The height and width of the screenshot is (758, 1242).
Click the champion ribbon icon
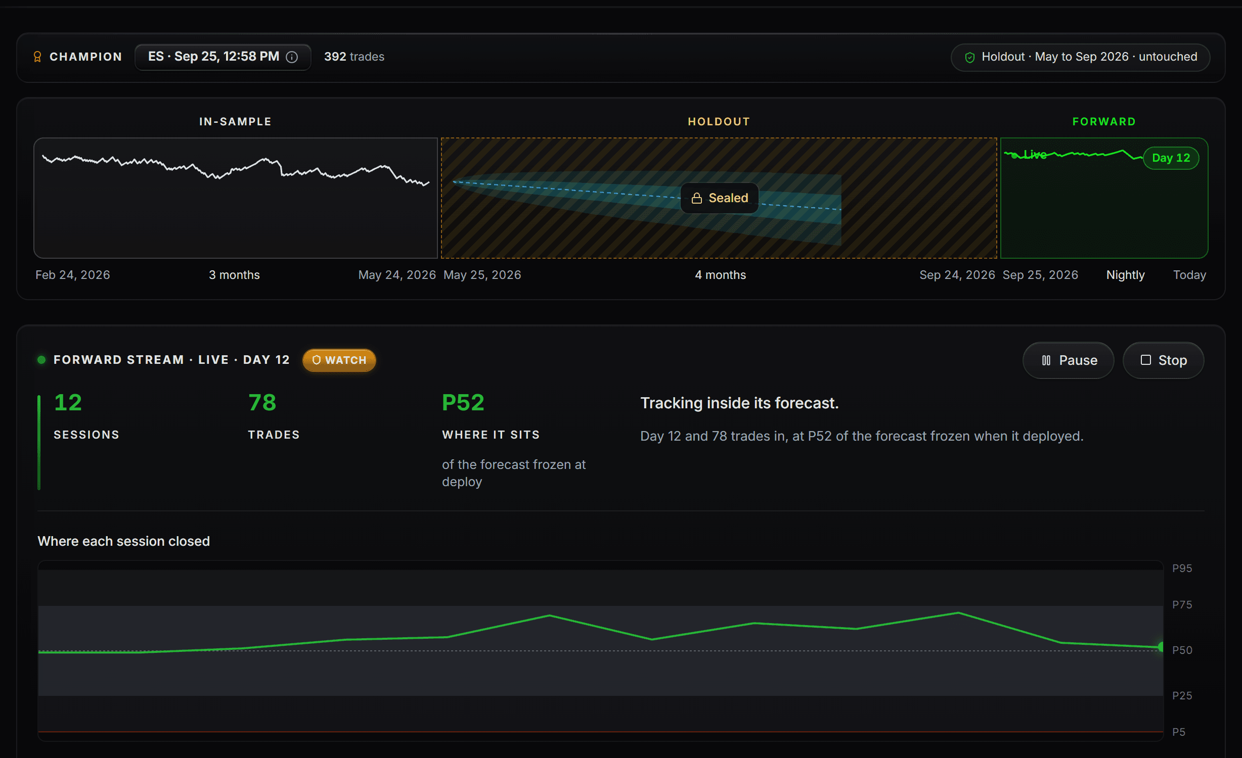coord(37,57)
